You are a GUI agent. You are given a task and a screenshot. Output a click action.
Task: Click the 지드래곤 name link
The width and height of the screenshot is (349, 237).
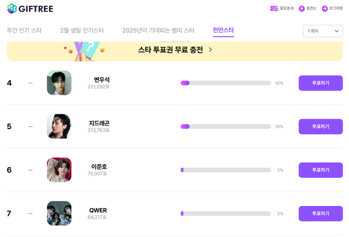99,123
